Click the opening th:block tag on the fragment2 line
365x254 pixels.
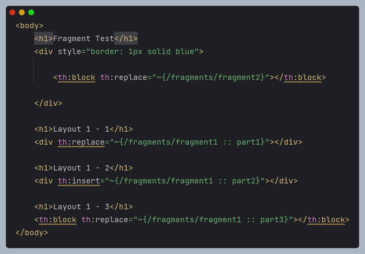pyautogui.click(x=74, y=77)
